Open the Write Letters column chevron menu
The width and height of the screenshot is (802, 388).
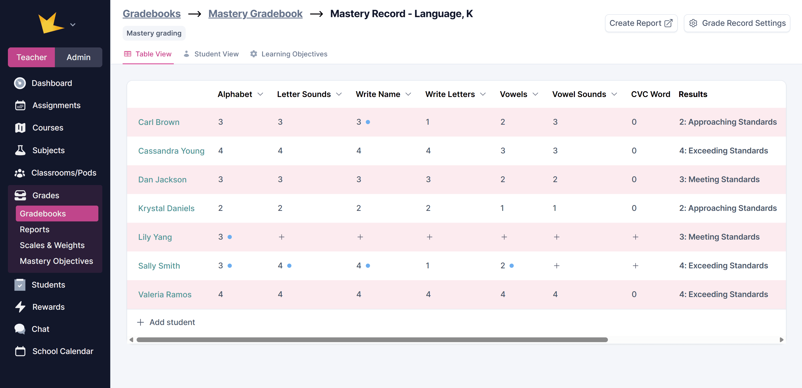[483, 94]
